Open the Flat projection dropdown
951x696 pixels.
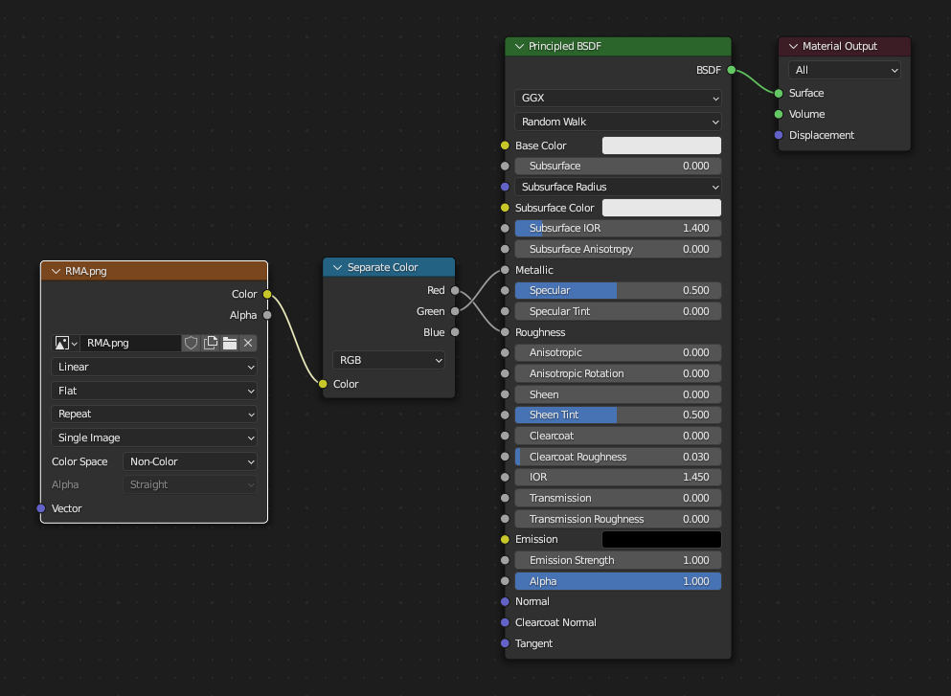154,391
